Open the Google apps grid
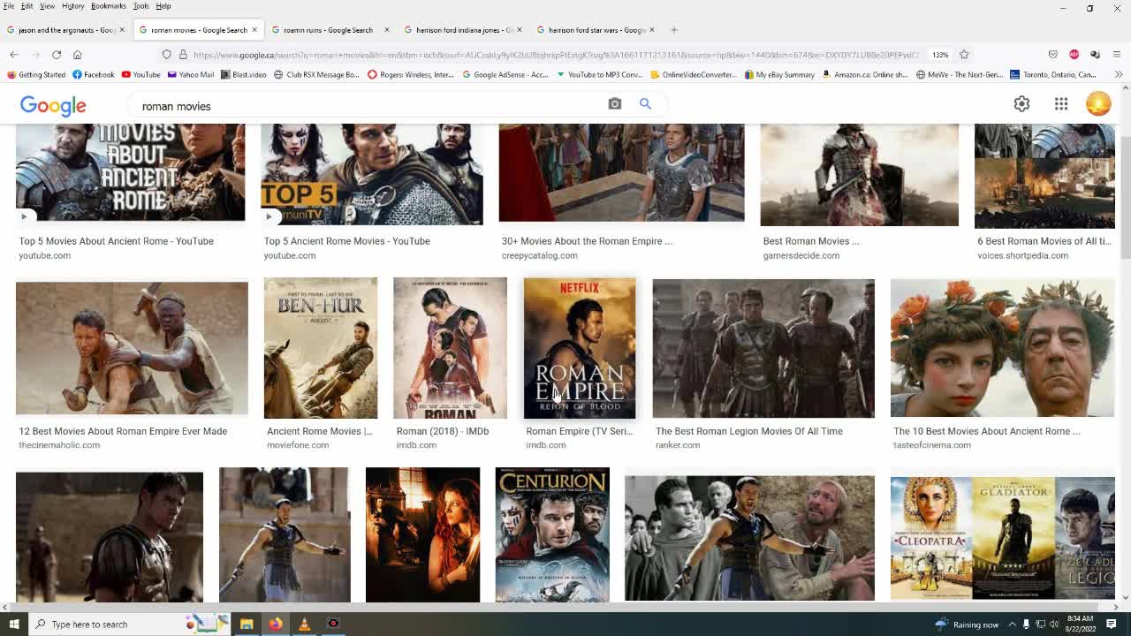The width and height of the screenshot is (1131, 636). point(1061,103)
